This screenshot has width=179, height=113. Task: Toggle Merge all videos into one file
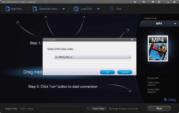click(110, 109)
